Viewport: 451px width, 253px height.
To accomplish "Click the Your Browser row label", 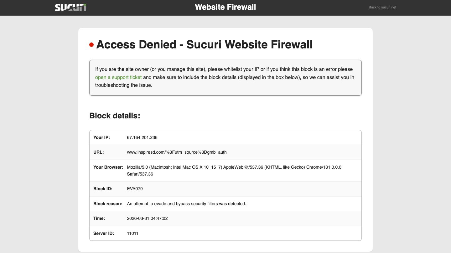I will [108, 167].
